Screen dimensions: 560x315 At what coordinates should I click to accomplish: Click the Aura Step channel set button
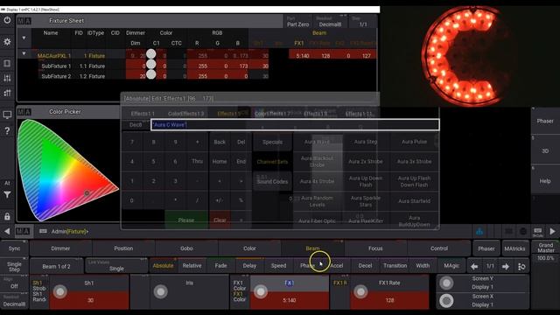366,142
